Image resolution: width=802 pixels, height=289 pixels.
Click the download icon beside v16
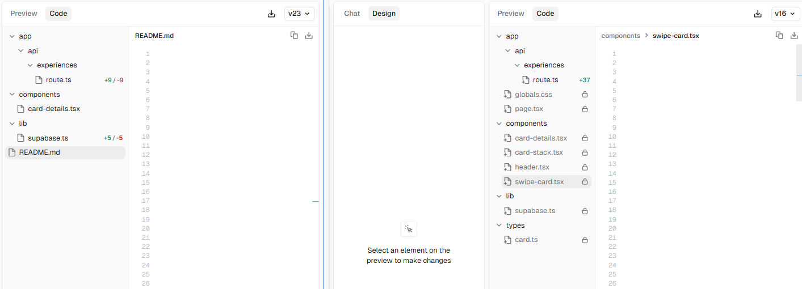click(758, 14)
